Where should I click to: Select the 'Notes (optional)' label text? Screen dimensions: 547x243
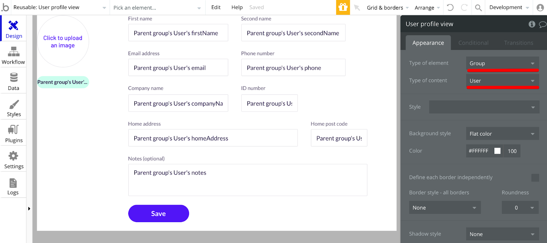146,159
